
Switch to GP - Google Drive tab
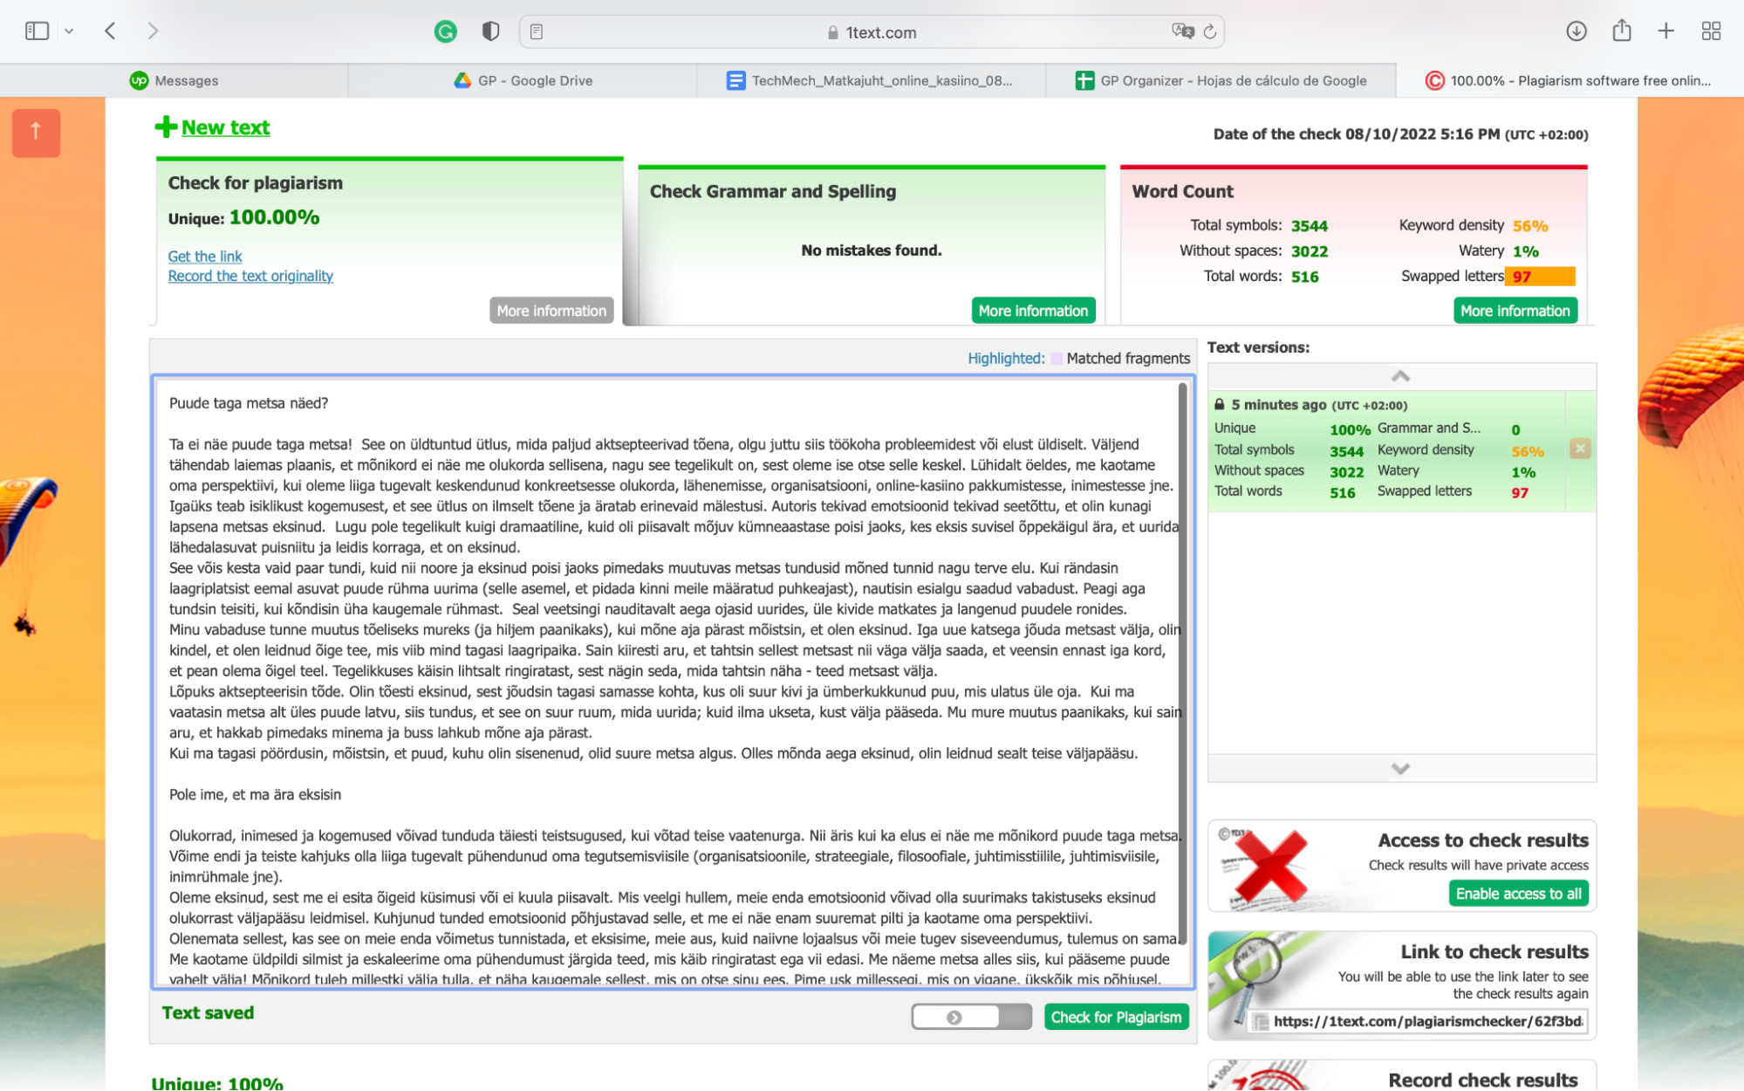[x=523, y=80]
